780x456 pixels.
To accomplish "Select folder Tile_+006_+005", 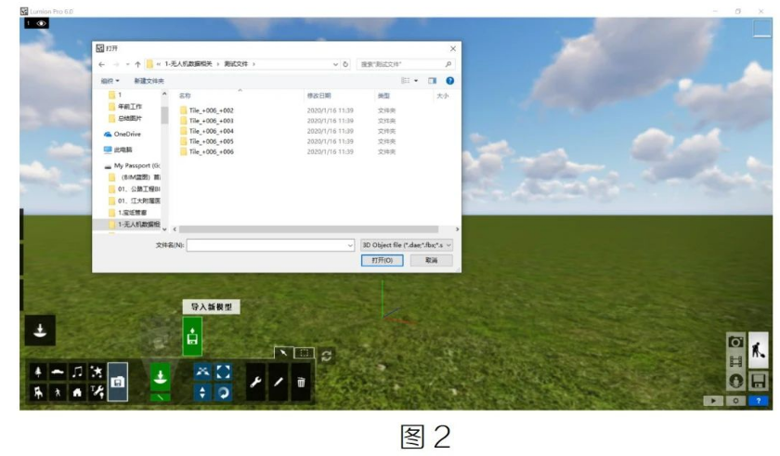I will (x=211, y=141).
